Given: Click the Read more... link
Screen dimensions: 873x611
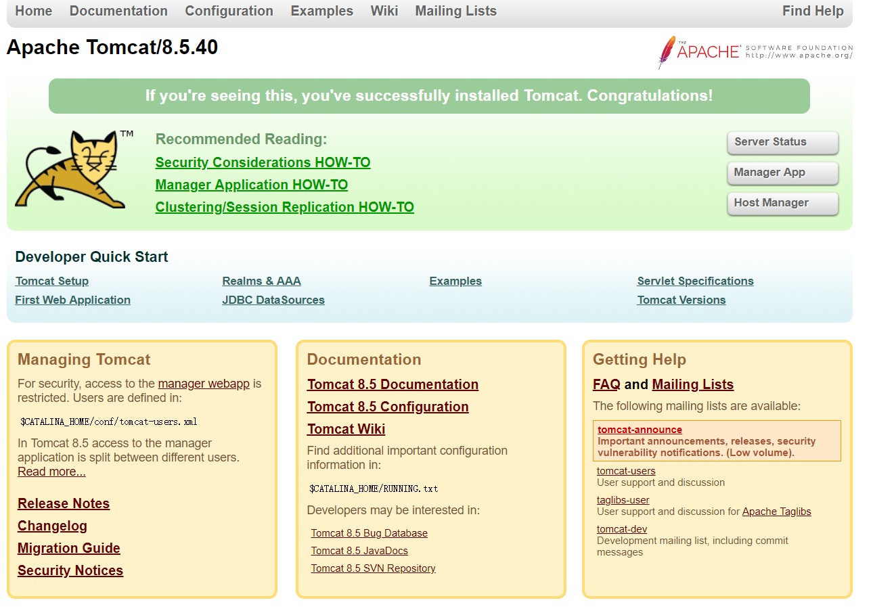Looking at the screenshot, I should [x=51, y=472].
